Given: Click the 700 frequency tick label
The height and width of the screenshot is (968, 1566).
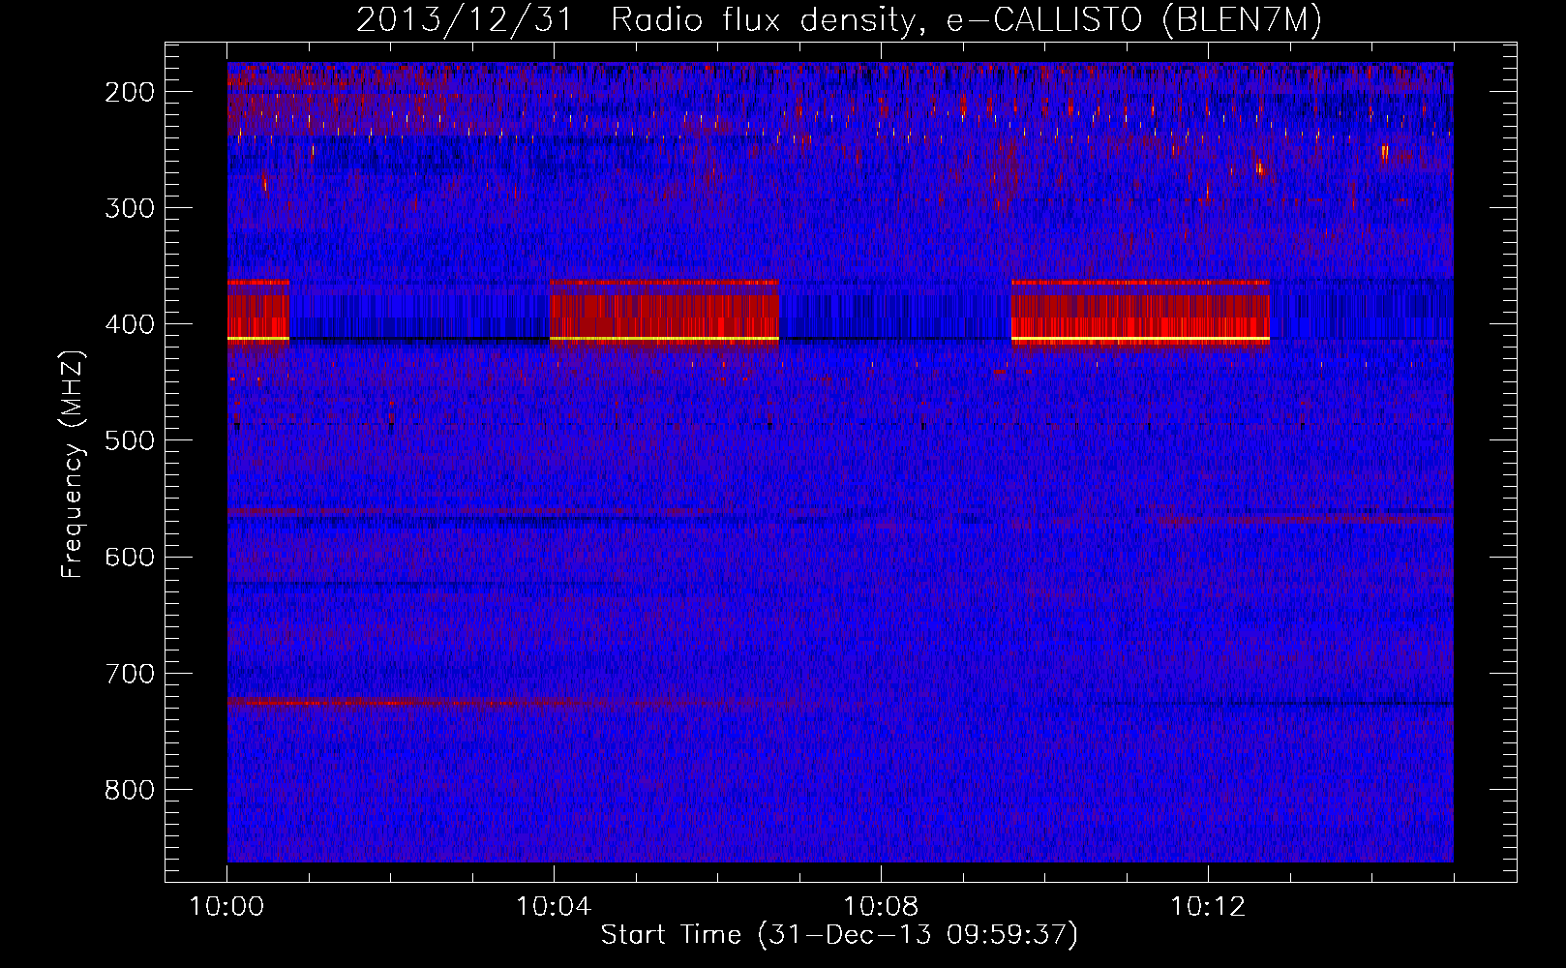Looking at the screenshot, I should [x=130, y=673].
